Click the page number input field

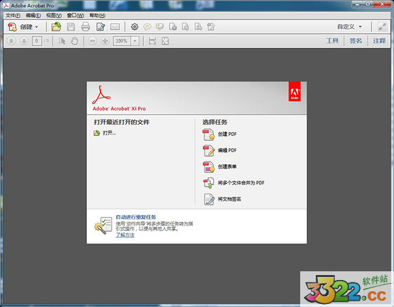(x=37, y=41)
